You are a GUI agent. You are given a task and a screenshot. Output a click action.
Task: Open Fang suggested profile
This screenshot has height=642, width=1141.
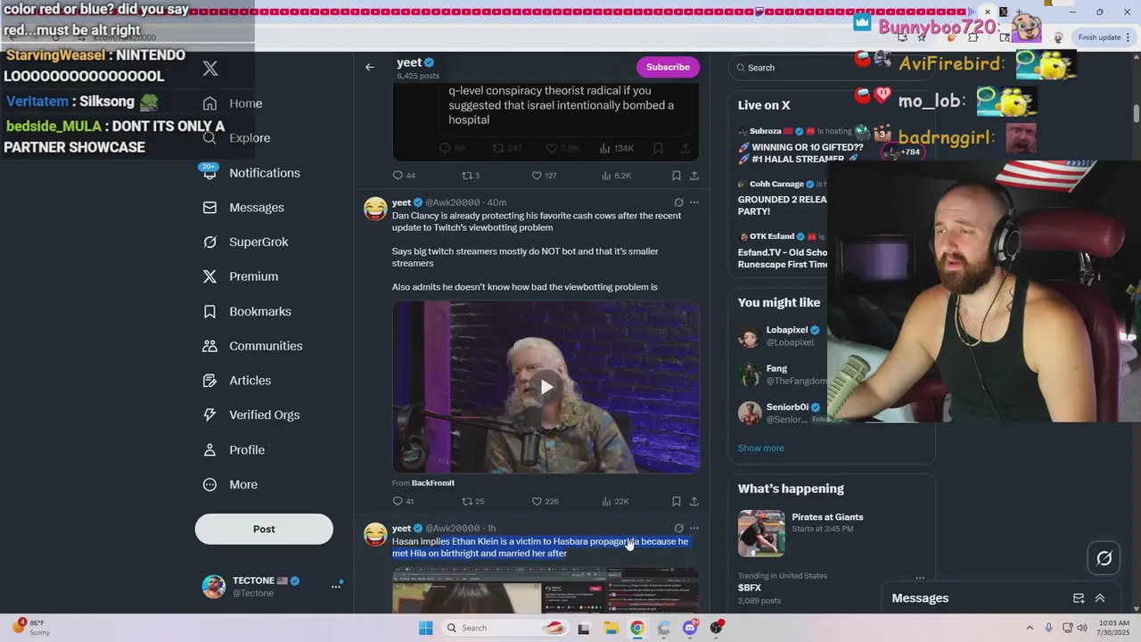click(x=783, y=374)
